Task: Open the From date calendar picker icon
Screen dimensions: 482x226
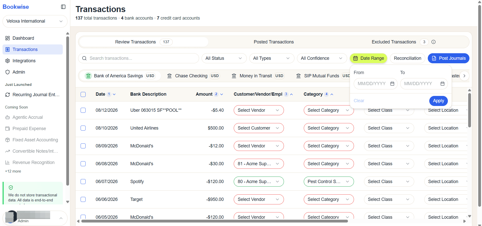Action: [x=392, y=84]
